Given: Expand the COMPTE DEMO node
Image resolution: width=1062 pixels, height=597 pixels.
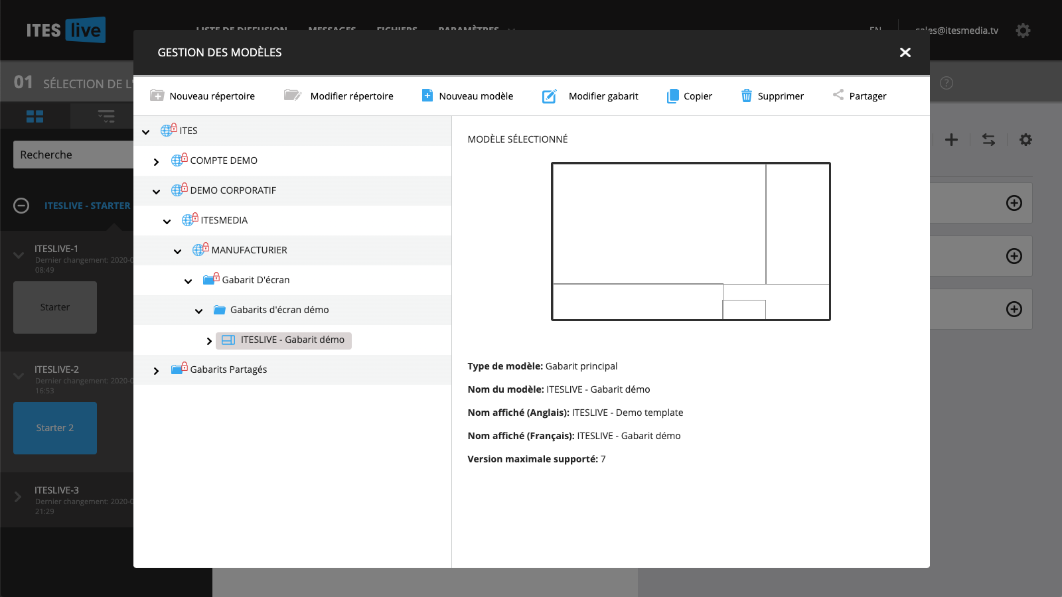Looking at the screenshot, I should pos(157,161).
